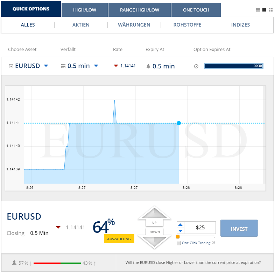This screenshot has width=275, height=273.
Task: Open the EURUSD asset dropdown arrow
Action: point(46,66)
